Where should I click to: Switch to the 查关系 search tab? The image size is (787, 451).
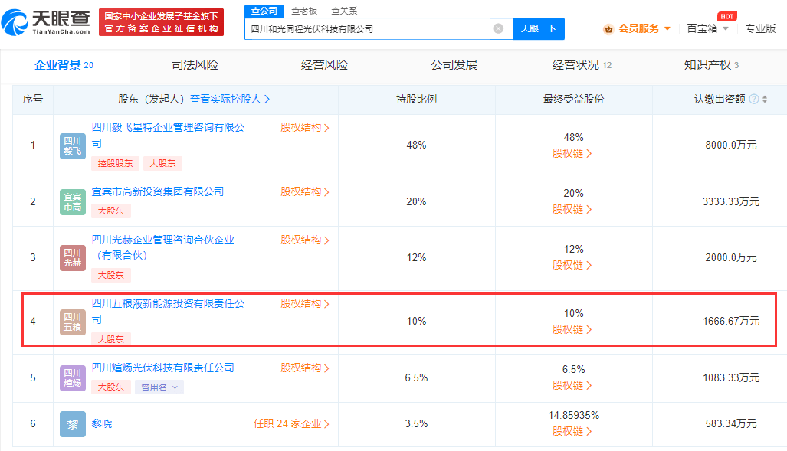click(x=344, y=11)
